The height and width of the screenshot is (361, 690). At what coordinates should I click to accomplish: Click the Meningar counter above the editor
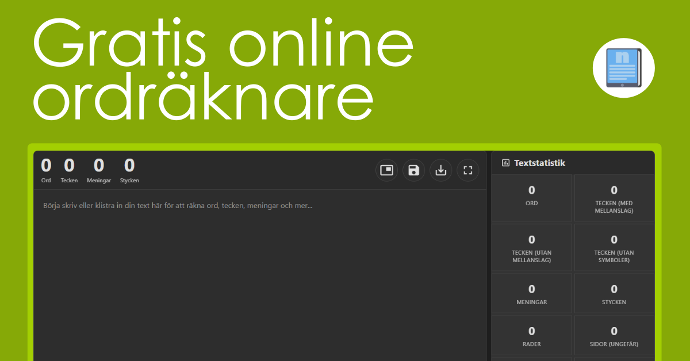coord(99,171)
